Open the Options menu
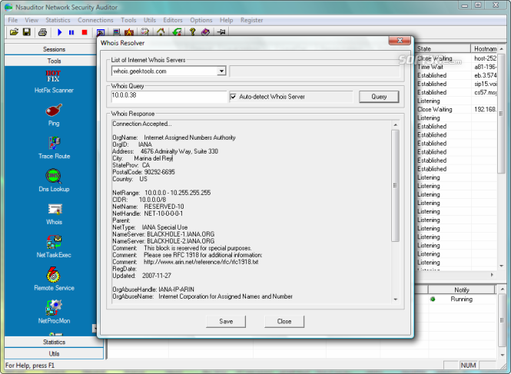 click(x=201, y=20)
